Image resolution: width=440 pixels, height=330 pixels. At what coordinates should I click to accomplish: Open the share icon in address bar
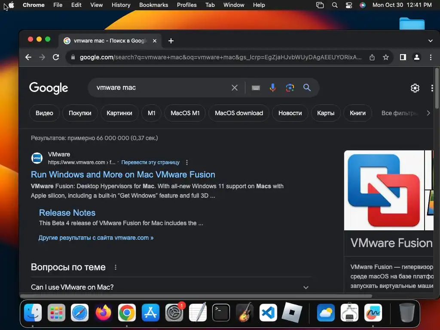click(x=372, y=57)
